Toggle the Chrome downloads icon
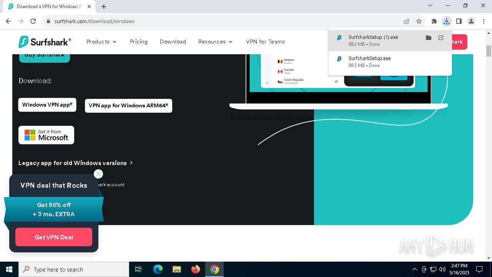 (446, 21)
